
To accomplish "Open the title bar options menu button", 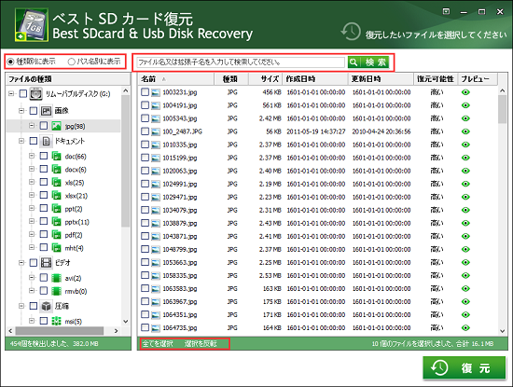I will [x=446, y=11].
